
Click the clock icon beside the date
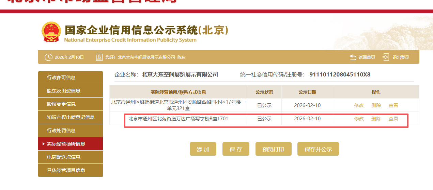click(49, 57)
